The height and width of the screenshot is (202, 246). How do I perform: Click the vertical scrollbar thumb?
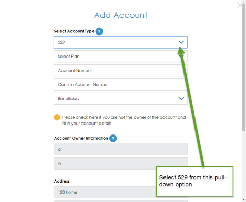pyautogui.click(x=244, y=67)
